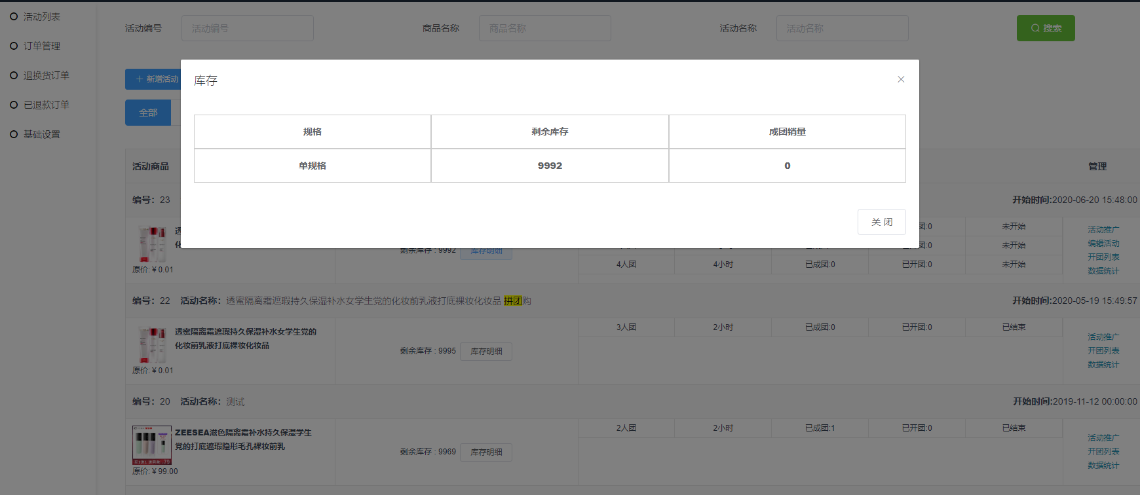This screenshot has height=495, width=1140.
Task: Click 活动推广 link for activity 22
Action: [1103, 337]
